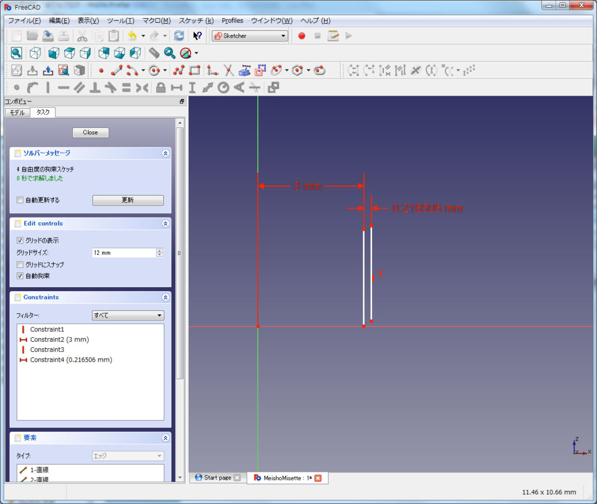Click the グリッドサイズ input field
The height and width of the screenshot is (504, 597).
(124, 253)
